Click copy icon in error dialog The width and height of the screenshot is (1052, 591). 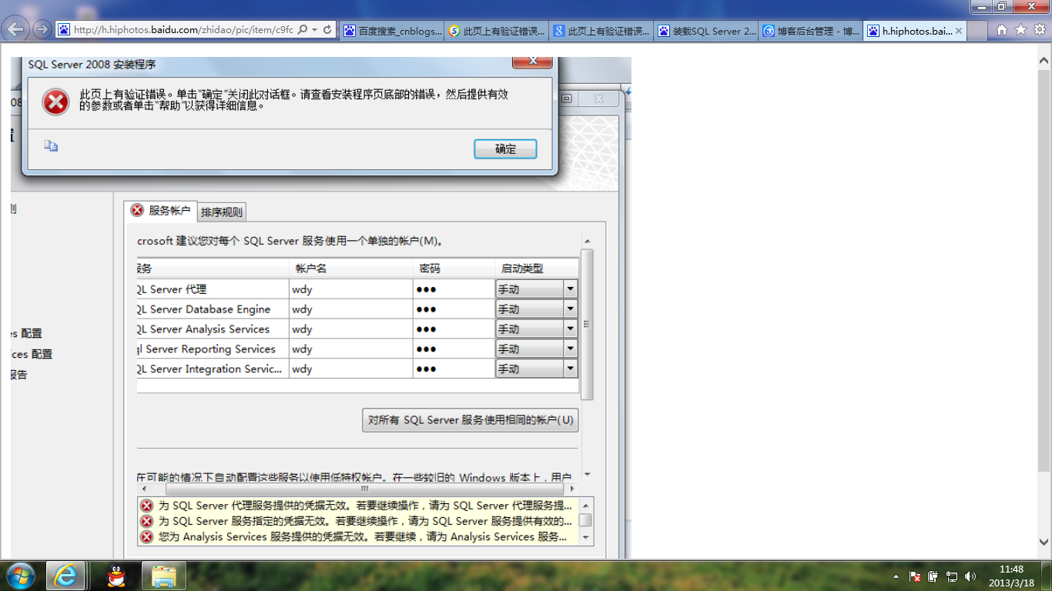(x=51, y=145)
